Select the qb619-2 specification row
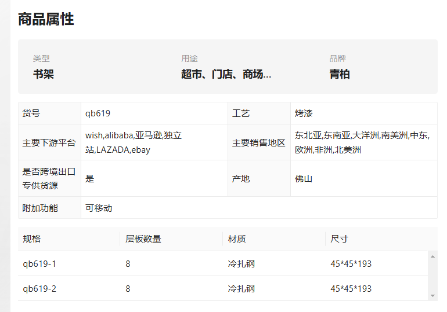The width and height of the screenshot is (447, 312). (x=223, y=288)
